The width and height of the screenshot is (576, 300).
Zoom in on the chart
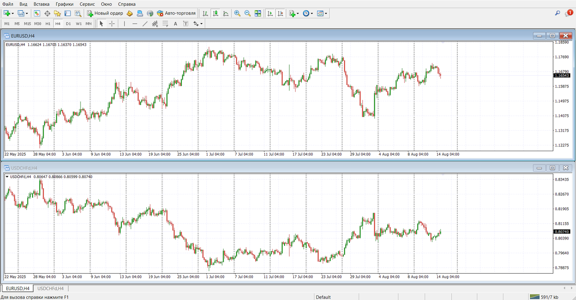click(238, 13)
